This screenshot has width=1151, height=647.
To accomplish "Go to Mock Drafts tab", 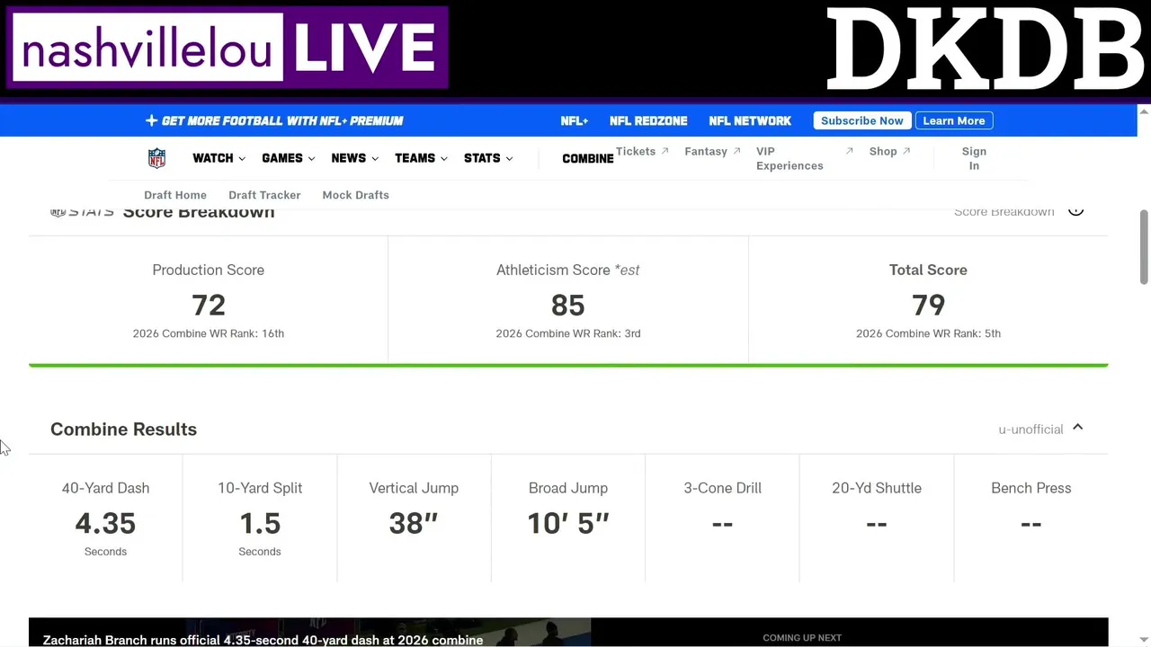I will tap(355, 195).
